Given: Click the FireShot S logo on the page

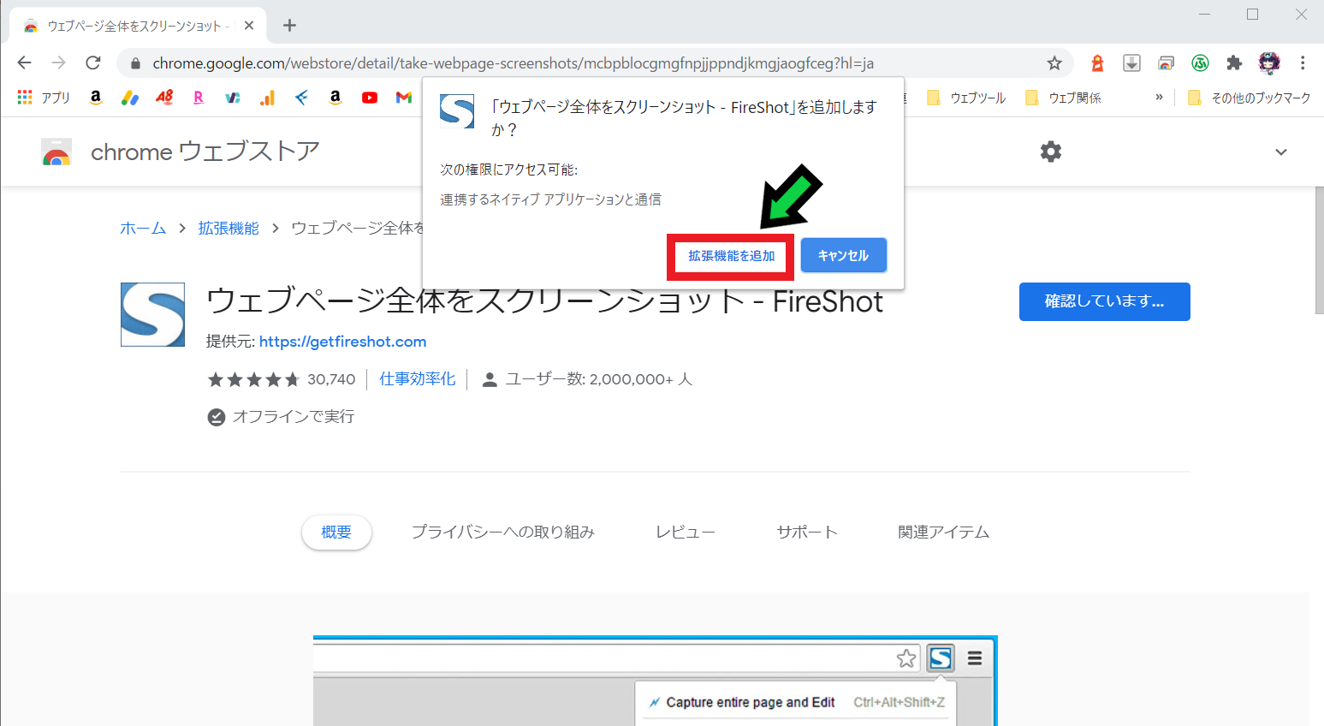Looking at the screenshot, I should tap(152, 314).
